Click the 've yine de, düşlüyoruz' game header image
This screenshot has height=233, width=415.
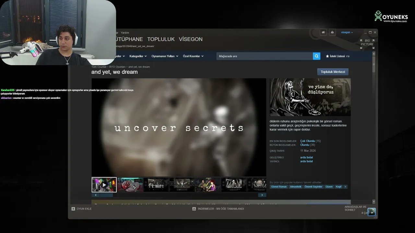click(310, 97)
